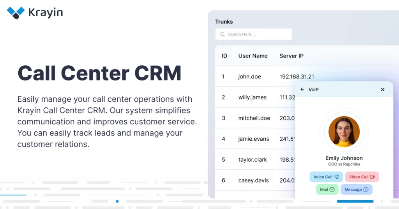The height and width of the screenshot is (209, 399).
Task: Sort by the ID column header
Action: tap(224, 56)
